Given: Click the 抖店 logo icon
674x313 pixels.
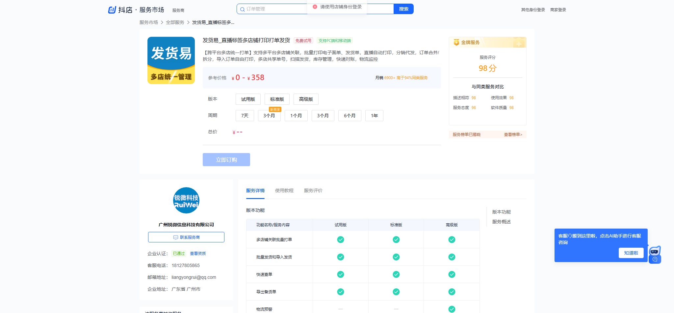Looking at the screenshot, I should click(112, 10).
